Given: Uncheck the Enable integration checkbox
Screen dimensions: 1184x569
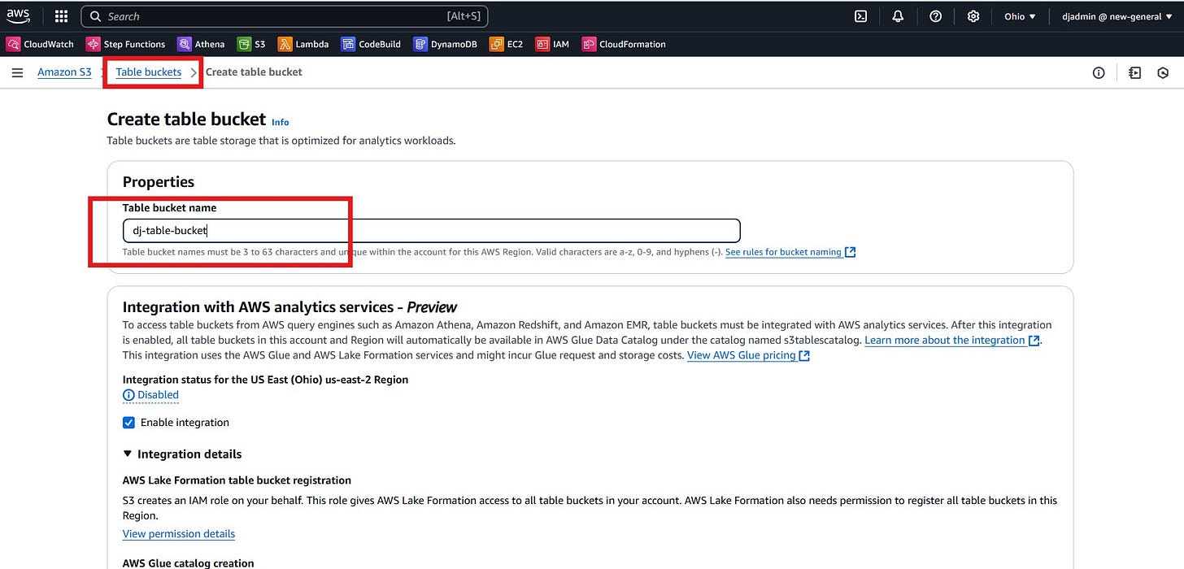Looking at the screenshot, I should [x=128, y=423].
